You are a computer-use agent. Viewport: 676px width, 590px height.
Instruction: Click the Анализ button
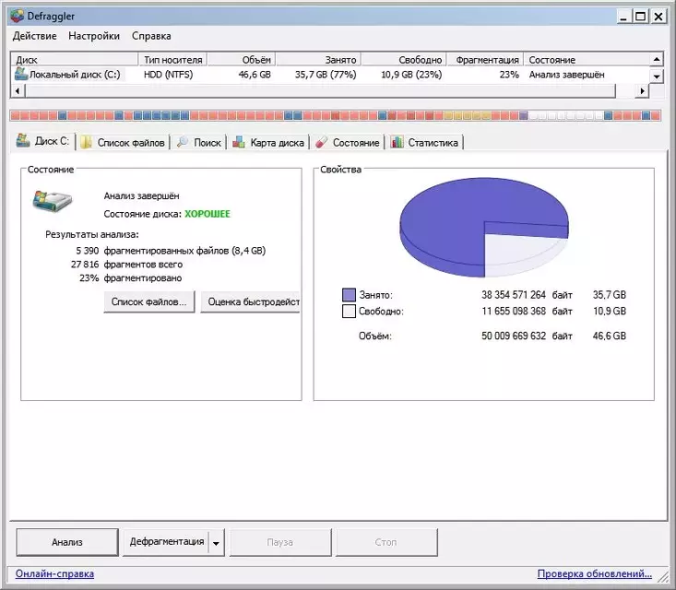67,542
